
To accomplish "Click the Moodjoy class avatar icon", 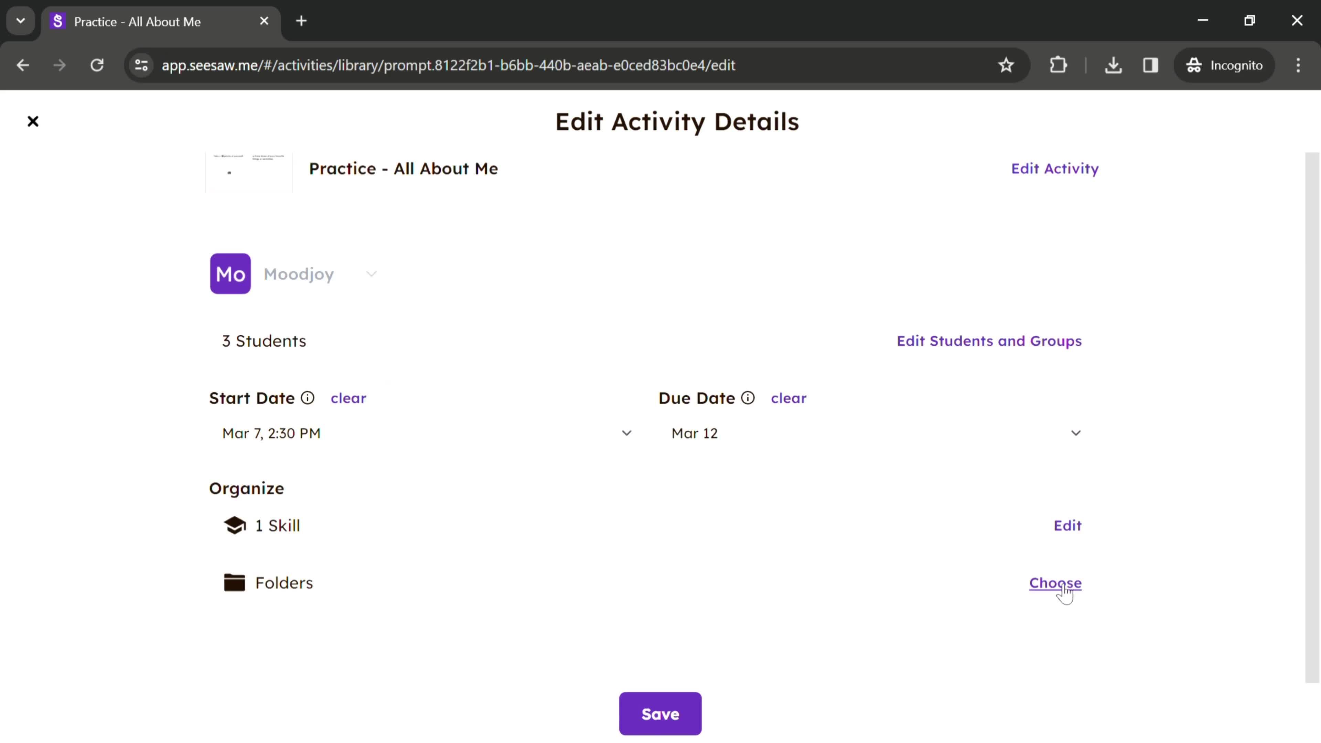I will click(x=230, y=274).
